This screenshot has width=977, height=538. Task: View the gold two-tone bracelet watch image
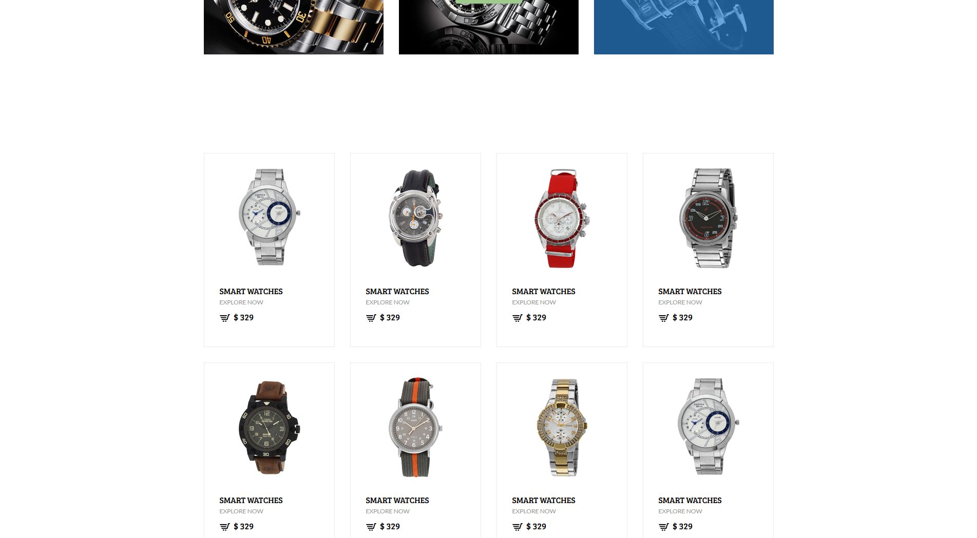pos(562,427)
